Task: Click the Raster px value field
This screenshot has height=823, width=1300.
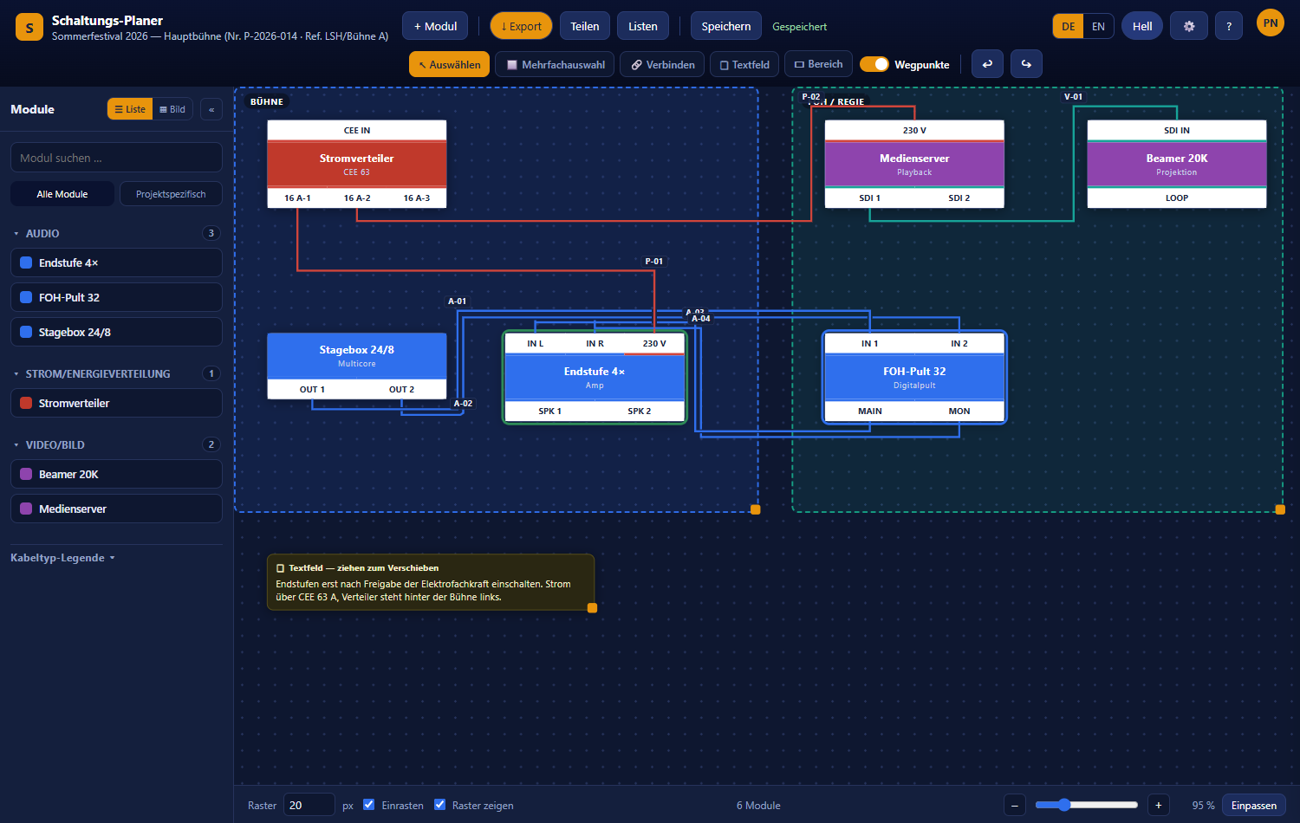Action: point(309,805)
